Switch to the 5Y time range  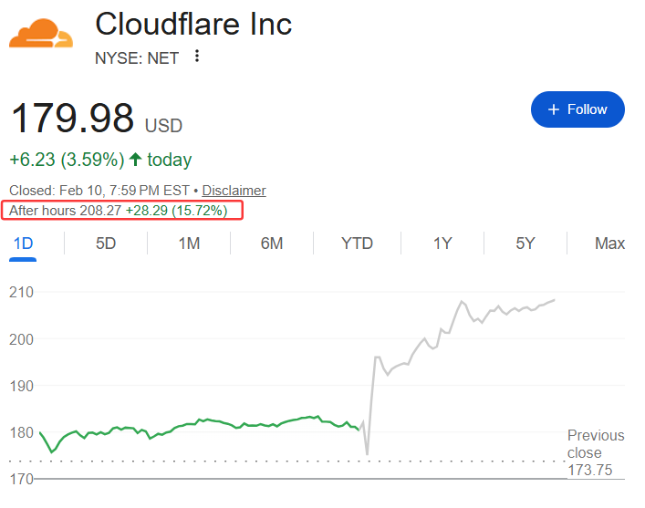(x=525, y=244)
